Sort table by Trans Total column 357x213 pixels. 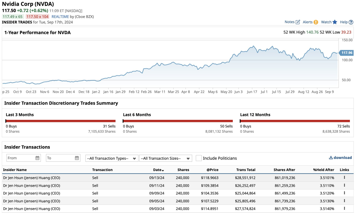pos(246,170)
